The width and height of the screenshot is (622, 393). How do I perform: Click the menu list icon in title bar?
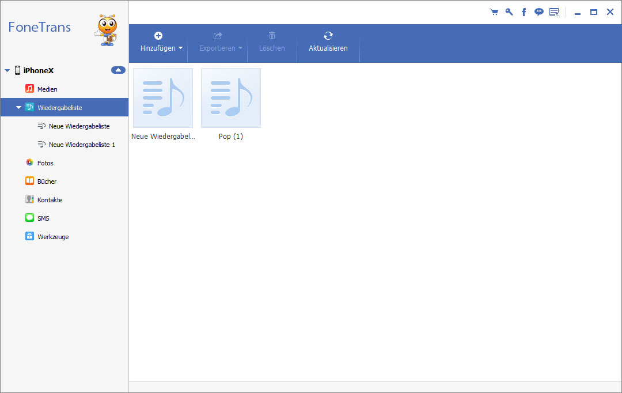coord(554,12)
